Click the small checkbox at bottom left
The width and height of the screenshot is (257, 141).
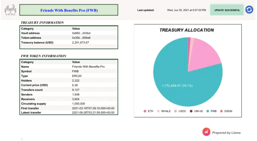pyautogui.click(x=22, y=139)
